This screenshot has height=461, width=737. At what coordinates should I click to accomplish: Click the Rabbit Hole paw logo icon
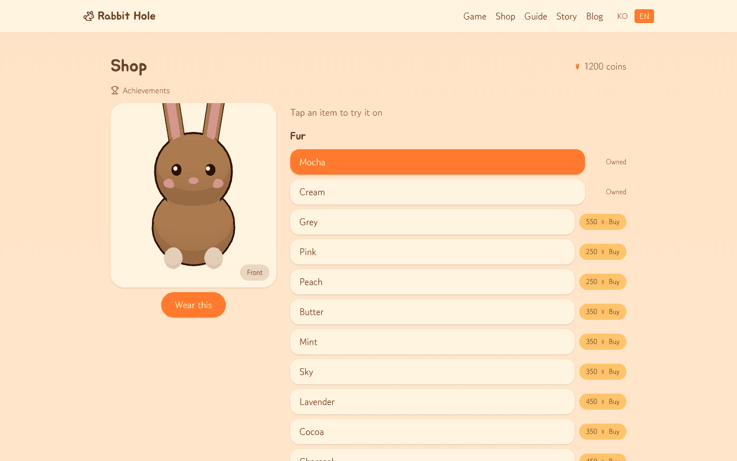pyautogui.click(x=89, y=16)
